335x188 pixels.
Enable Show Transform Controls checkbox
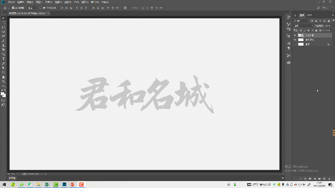41,8
